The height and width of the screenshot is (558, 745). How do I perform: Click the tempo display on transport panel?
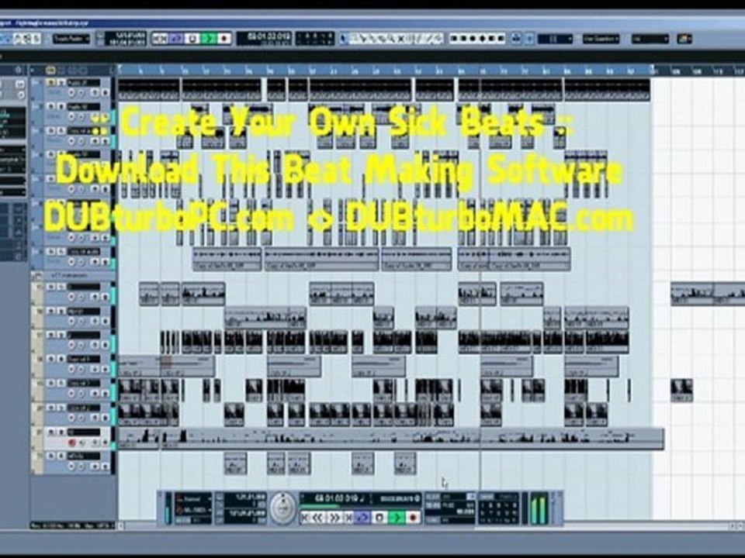449,508
